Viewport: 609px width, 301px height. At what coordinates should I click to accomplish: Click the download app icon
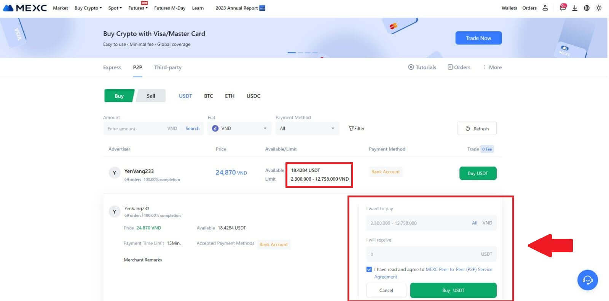point(575,8)
